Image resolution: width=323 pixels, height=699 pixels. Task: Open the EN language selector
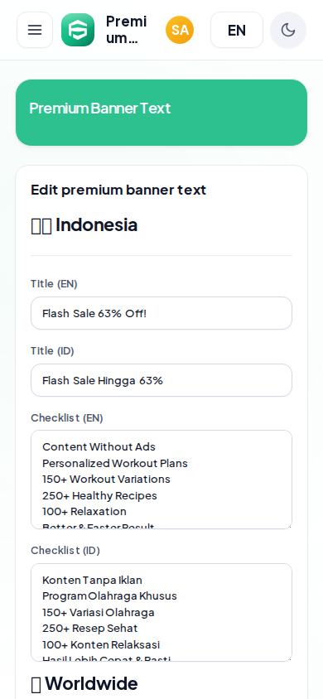coord(237,30)
